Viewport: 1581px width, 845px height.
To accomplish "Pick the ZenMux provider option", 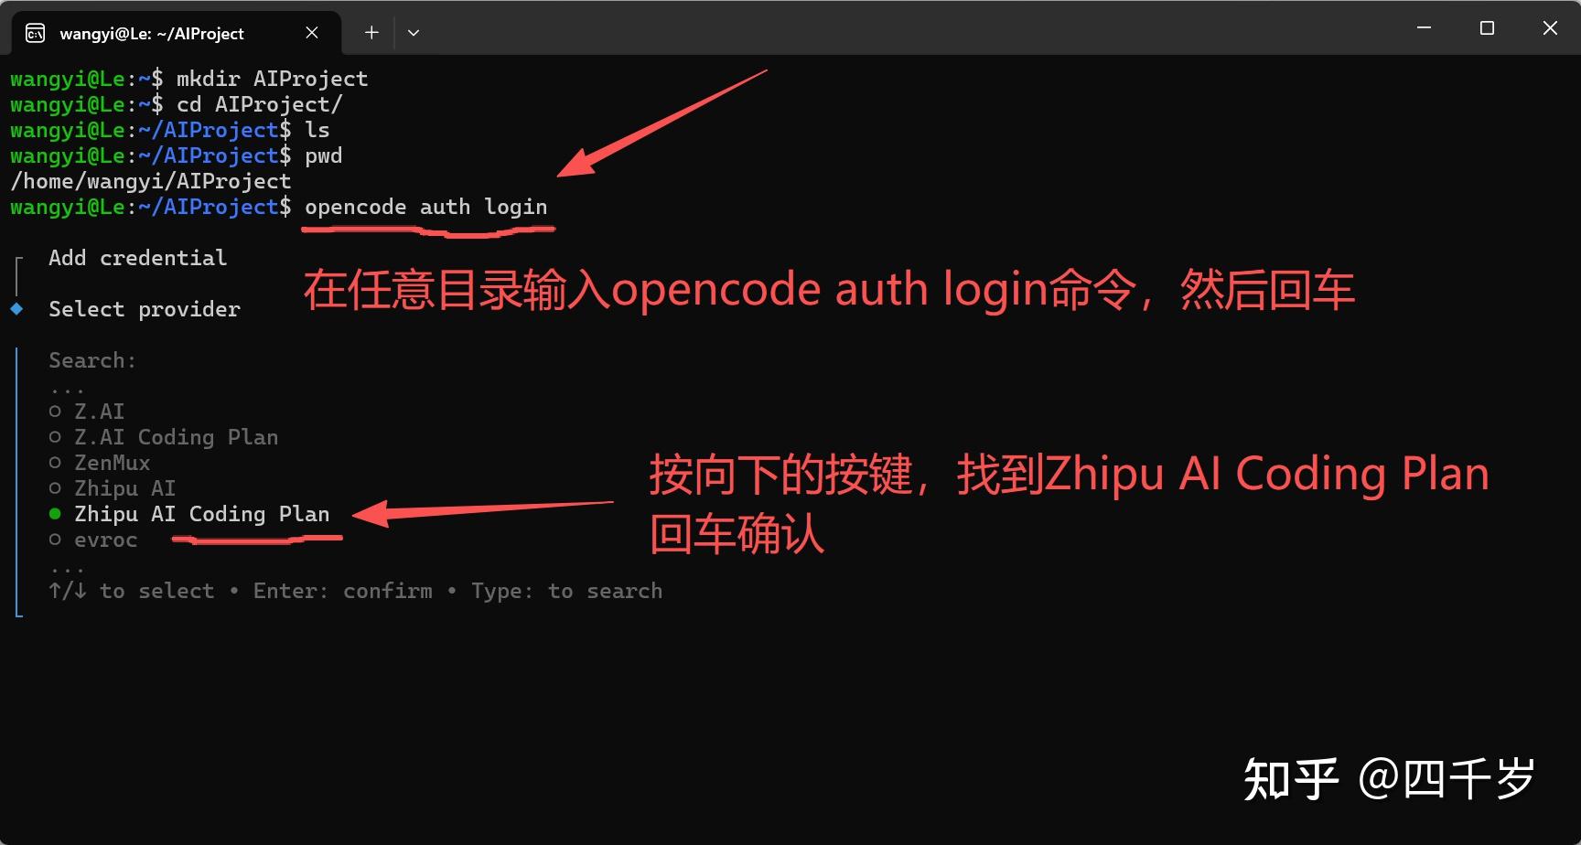I will point(100,463).
